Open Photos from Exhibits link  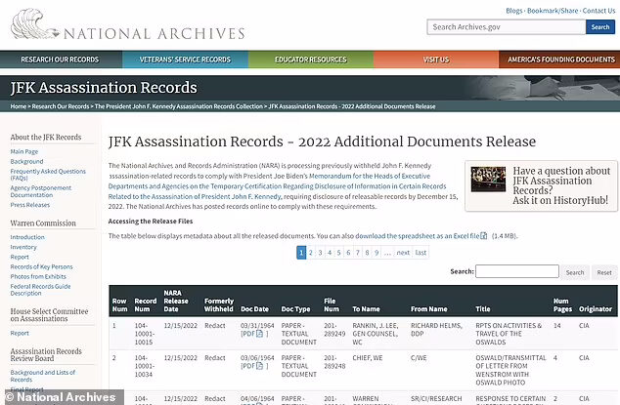[x=38, y=277]
